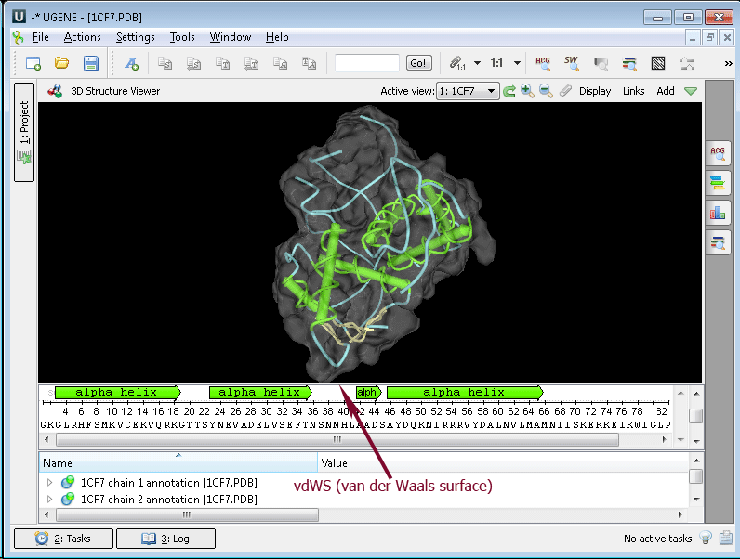Click the New Project toolbar icon
Screen dimensions: 740x559
(x=33, y=63)
